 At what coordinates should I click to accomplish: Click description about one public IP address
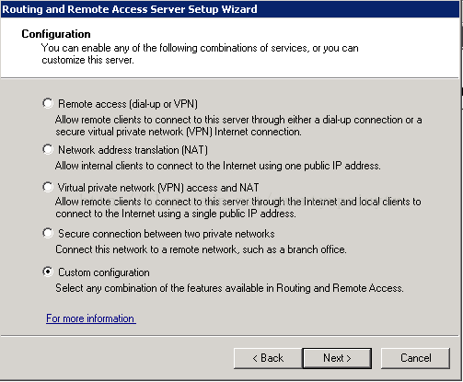pos(218,166)
